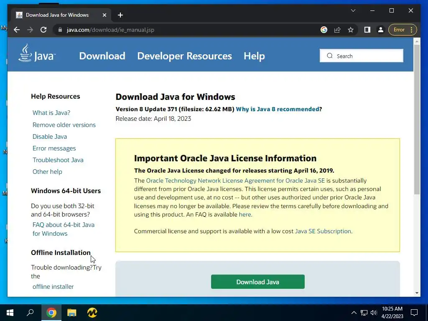The height and width of the screenshot is (321, 428).
Task: Click the Chrome three-dot menu
Action: pyautogui.click(x=412, y=30)
